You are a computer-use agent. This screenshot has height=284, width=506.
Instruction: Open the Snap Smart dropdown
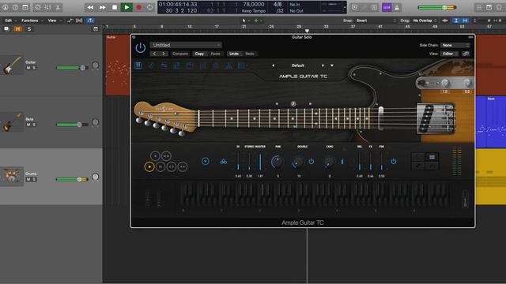(376, 21)
